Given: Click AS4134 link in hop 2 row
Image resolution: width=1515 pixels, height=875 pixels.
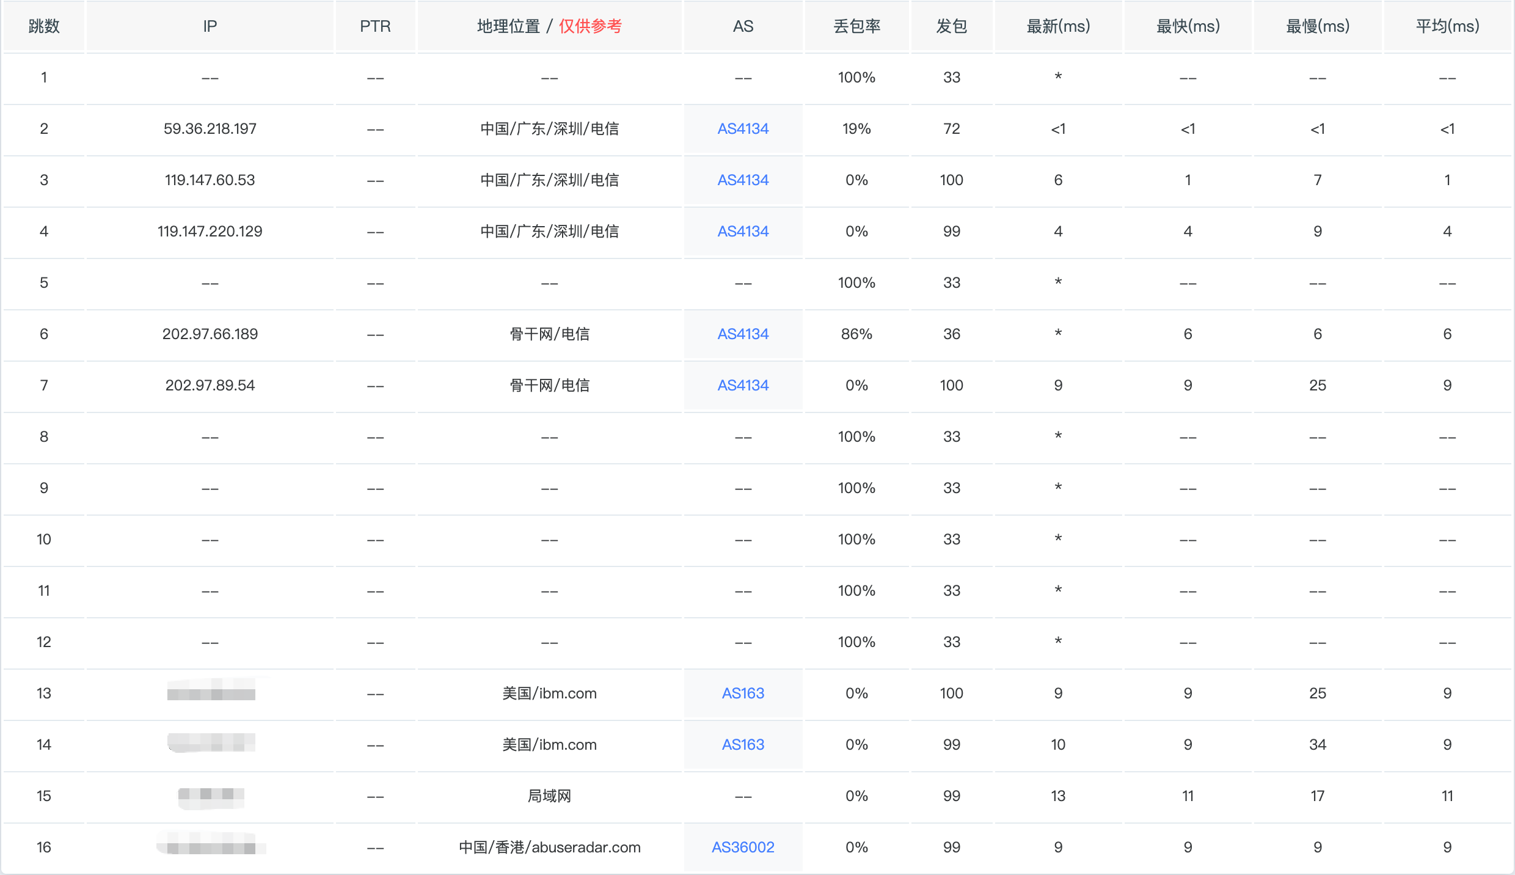Looking at the screenshot, I should coord(743,129).
